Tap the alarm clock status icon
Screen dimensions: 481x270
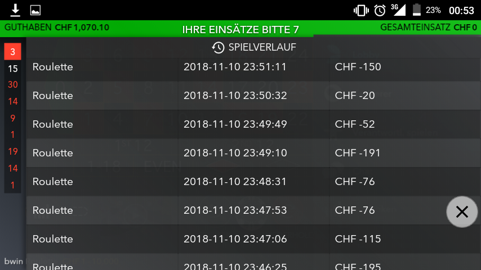click(380, 11)
